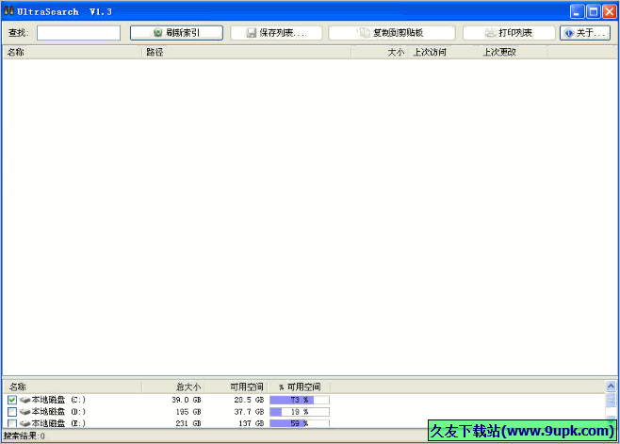Click the 19 % free space bar
The image size is (620, 444).
click(x=300, y=412)
